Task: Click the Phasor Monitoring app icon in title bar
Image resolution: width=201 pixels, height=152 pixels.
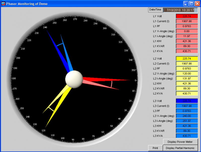Action: pos(3,4)
